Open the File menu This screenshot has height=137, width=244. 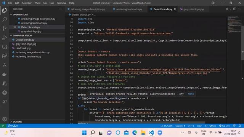pos(10,3)
